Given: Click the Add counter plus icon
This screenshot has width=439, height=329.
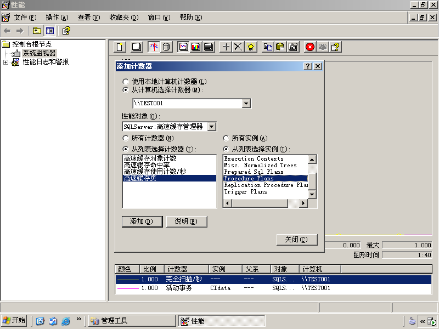Looking at the screenshot, I should click(226, 47).
